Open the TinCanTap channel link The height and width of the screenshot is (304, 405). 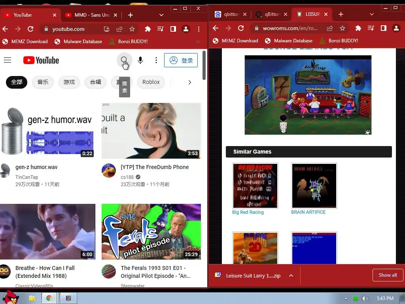click(26, 177)
